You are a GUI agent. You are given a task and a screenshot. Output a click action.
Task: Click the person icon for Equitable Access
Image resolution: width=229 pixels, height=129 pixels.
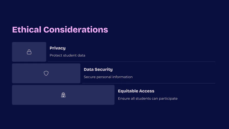[63, 95]
